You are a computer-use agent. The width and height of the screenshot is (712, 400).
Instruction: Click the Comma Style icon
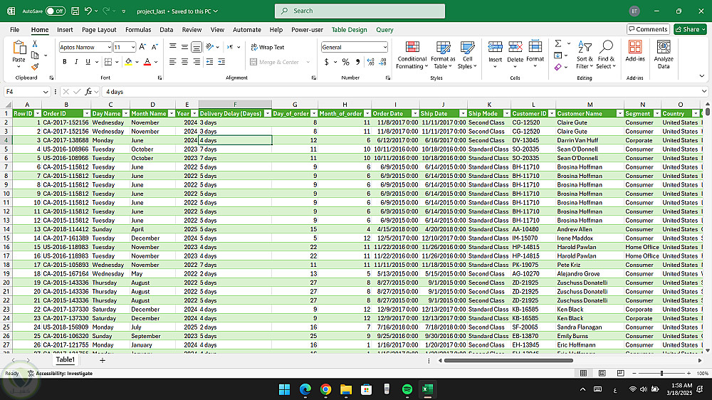[358, 62]
